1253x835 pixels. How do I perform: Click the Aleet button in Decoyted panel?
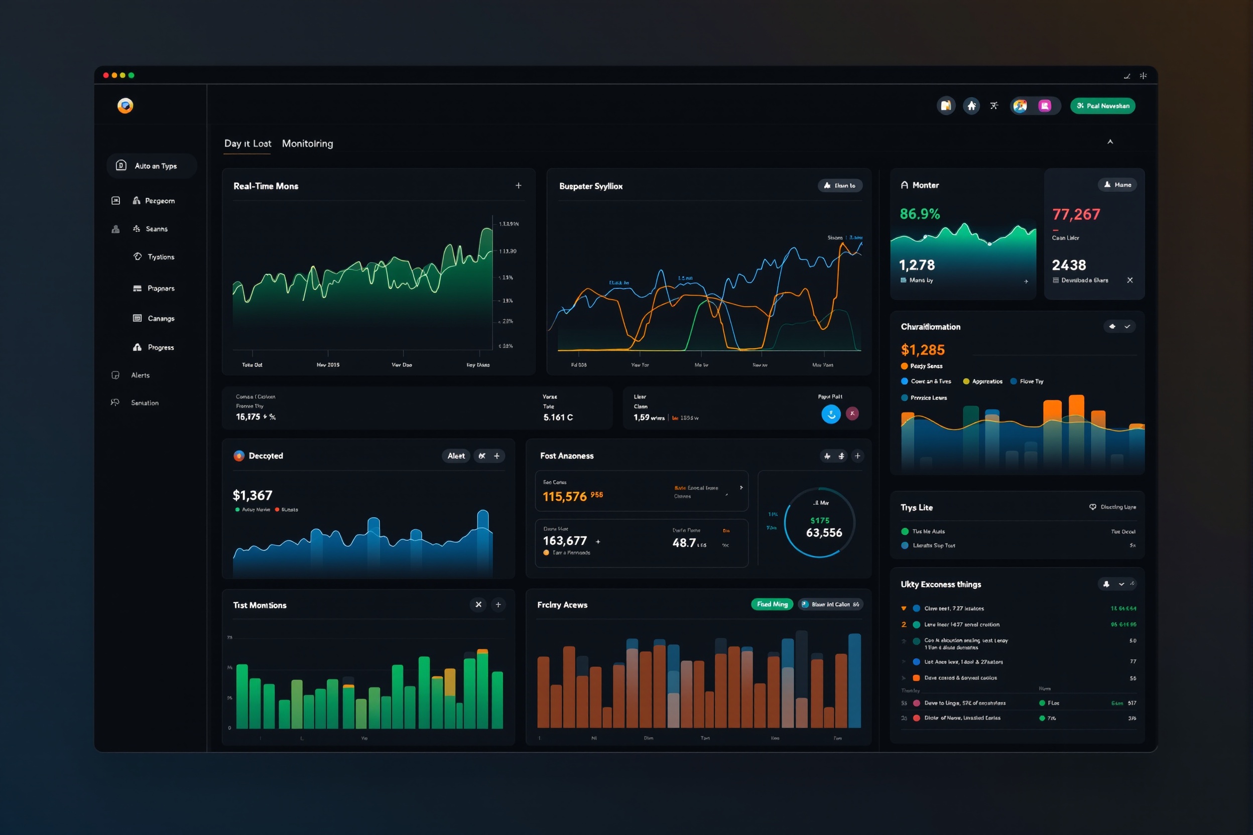[456, 456]
